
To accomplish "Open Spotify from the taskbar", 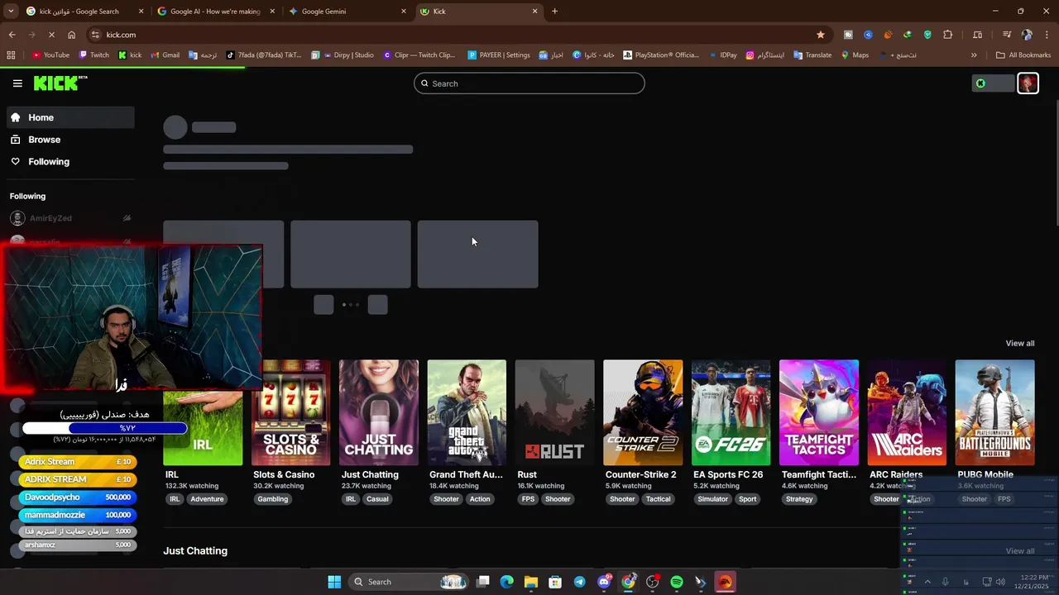I will pyautogui.click(x=677, y=582).
